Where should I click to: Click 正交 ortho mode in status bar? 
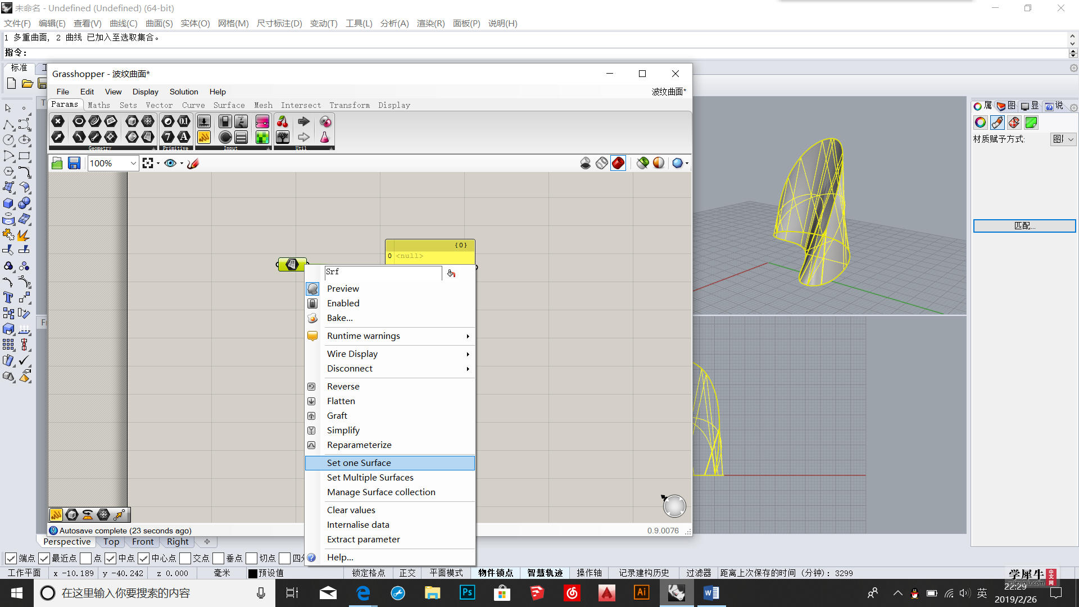point(407,573)
